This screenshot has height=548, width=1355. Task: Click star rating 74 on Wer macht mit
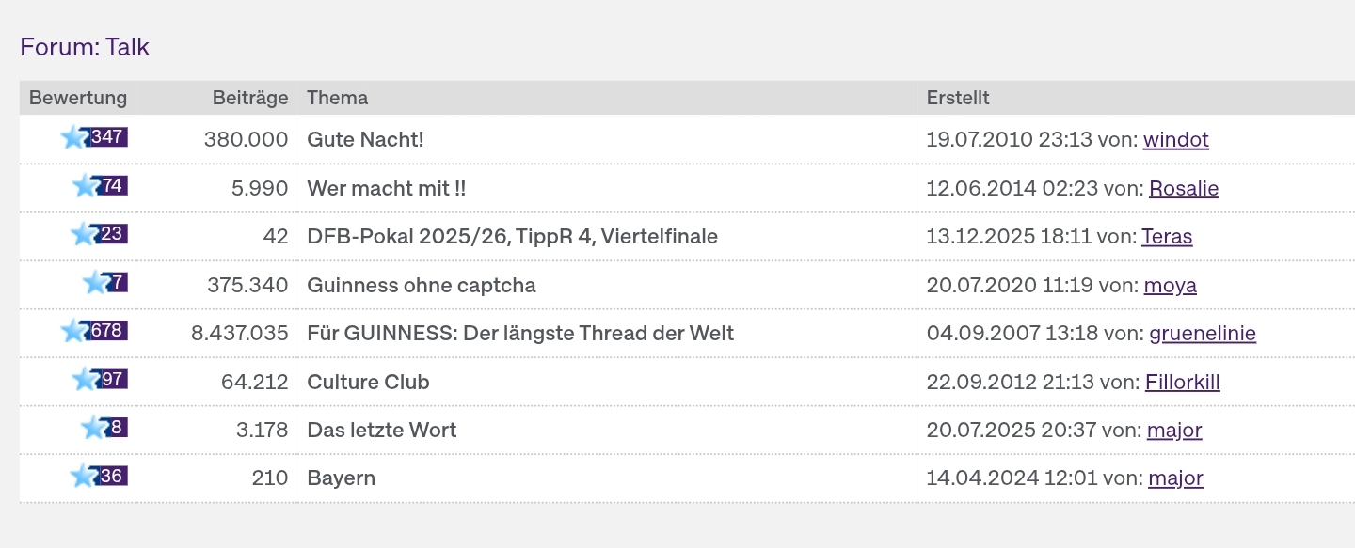pyautogui.click(x=100, y=186)
